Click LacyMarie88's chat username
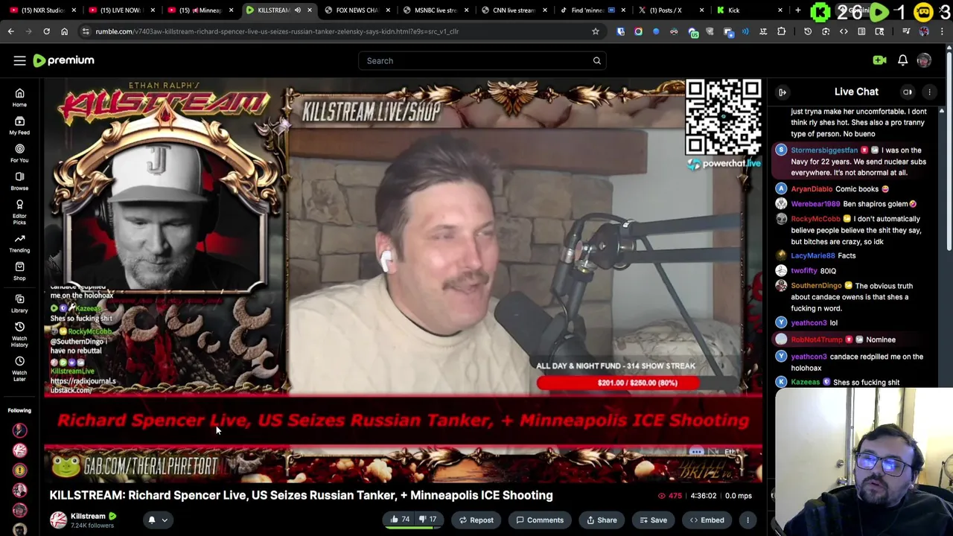 [813, 256]
